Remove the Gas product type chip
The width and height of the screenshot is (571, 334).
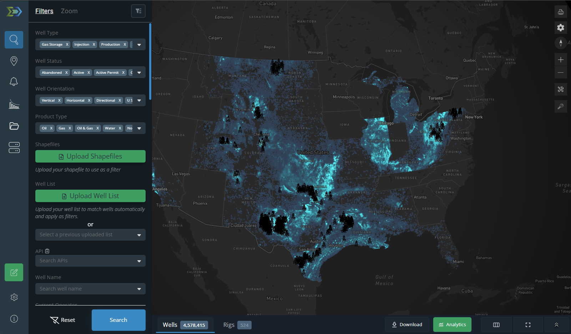tap(70, 128)
